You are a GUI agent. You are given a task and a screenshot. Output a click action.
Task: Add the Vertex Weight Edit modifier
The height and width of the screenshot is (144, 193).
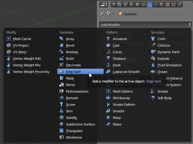click(x=30, y=59)
